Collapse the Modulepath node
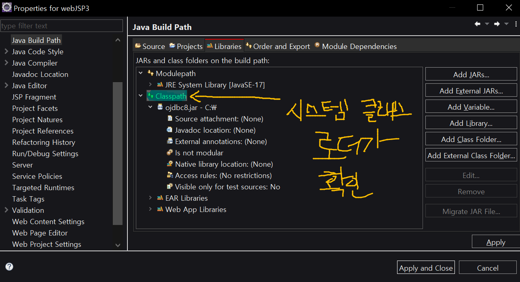The width and height of the screenshot is (520, 282). click(x=141, y=73)
